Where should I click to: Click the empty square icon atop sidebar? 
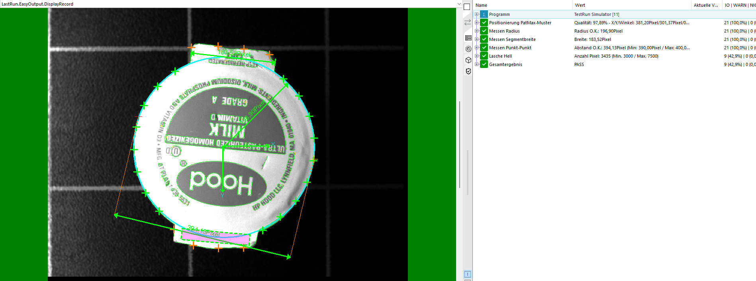[467, 7]
